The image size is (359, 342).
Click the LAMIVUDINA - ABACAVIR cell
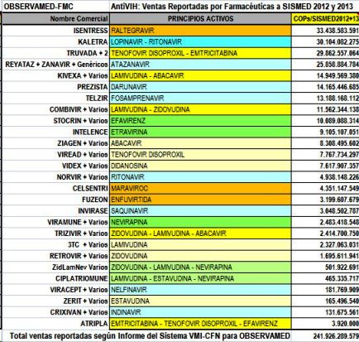pyautogui.click(x=200, y=75)
